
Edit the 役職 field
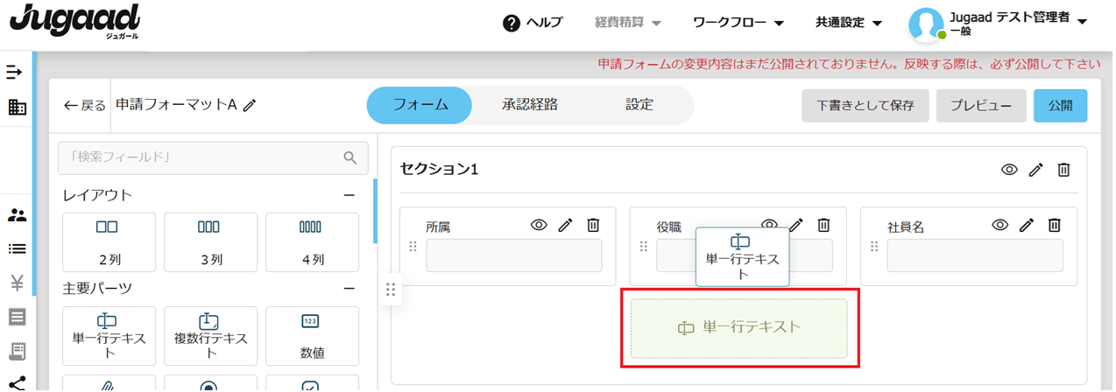[x=796, y=225]
